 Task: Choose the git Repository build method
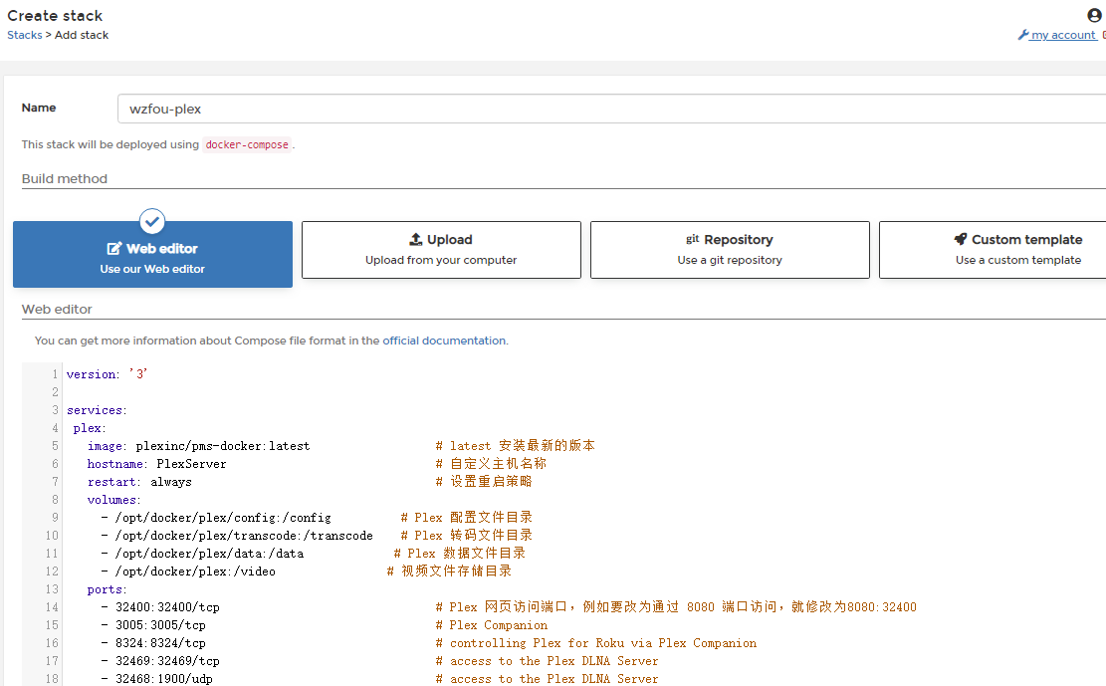[x=730, y=250]
